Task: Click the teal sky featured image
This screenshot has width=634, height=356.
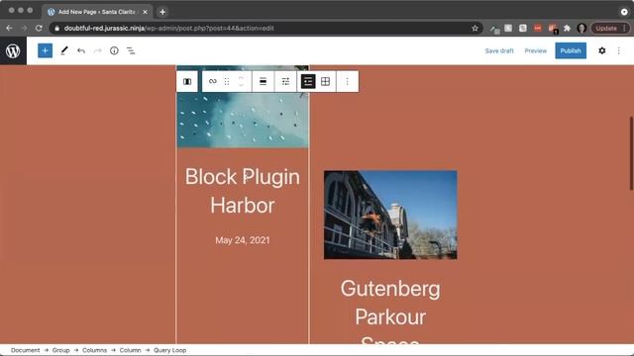Action: 243,121
